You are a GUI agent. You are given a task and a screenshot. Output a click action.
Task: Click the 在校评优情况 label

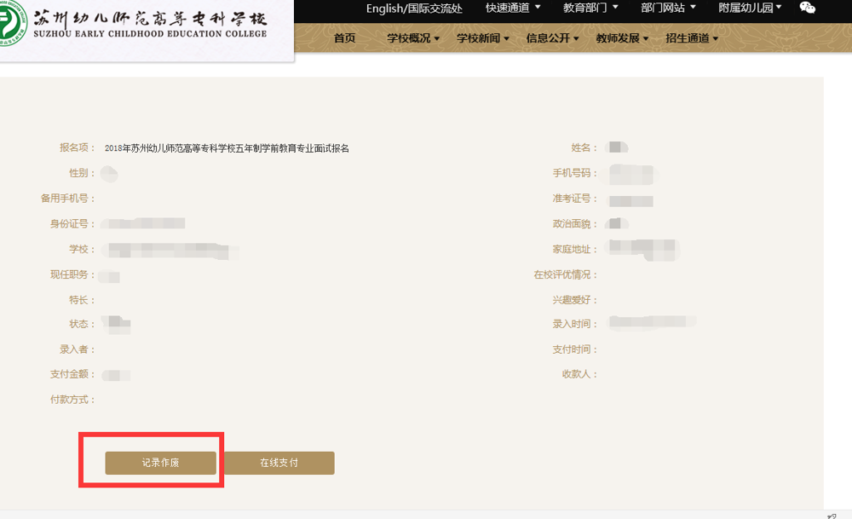[x=565, y=274]
